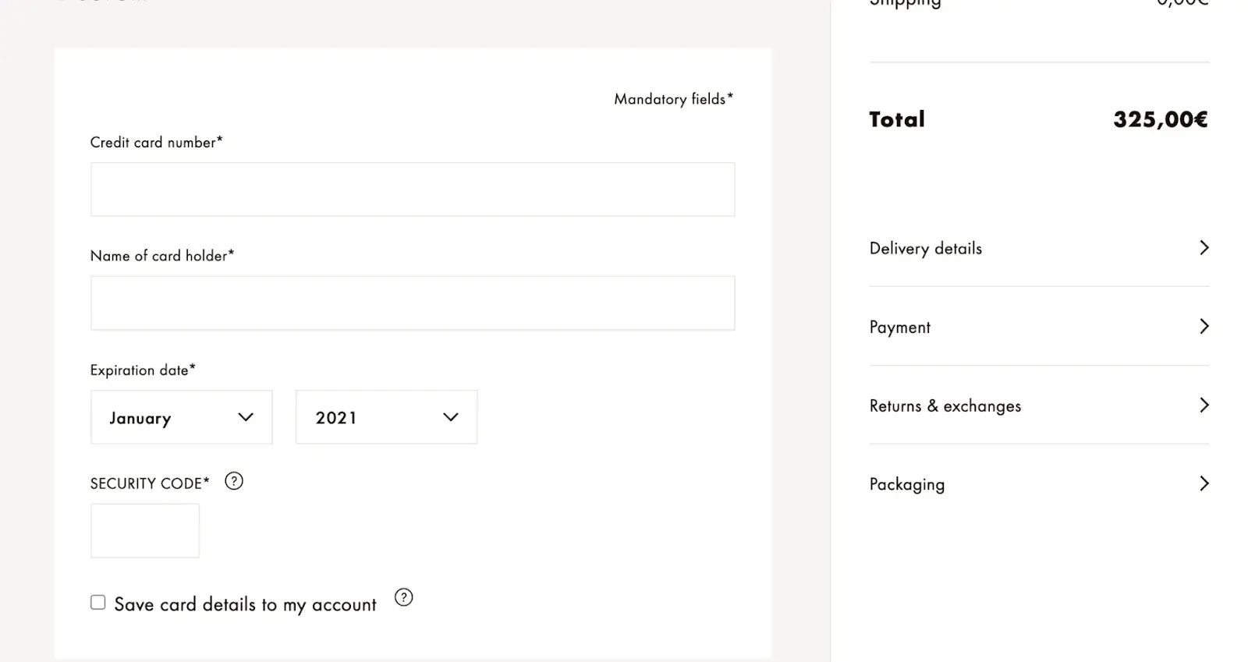1248x662 pixels.
Task: Click the January dropdown arrow icon
Action: point(246,417)
